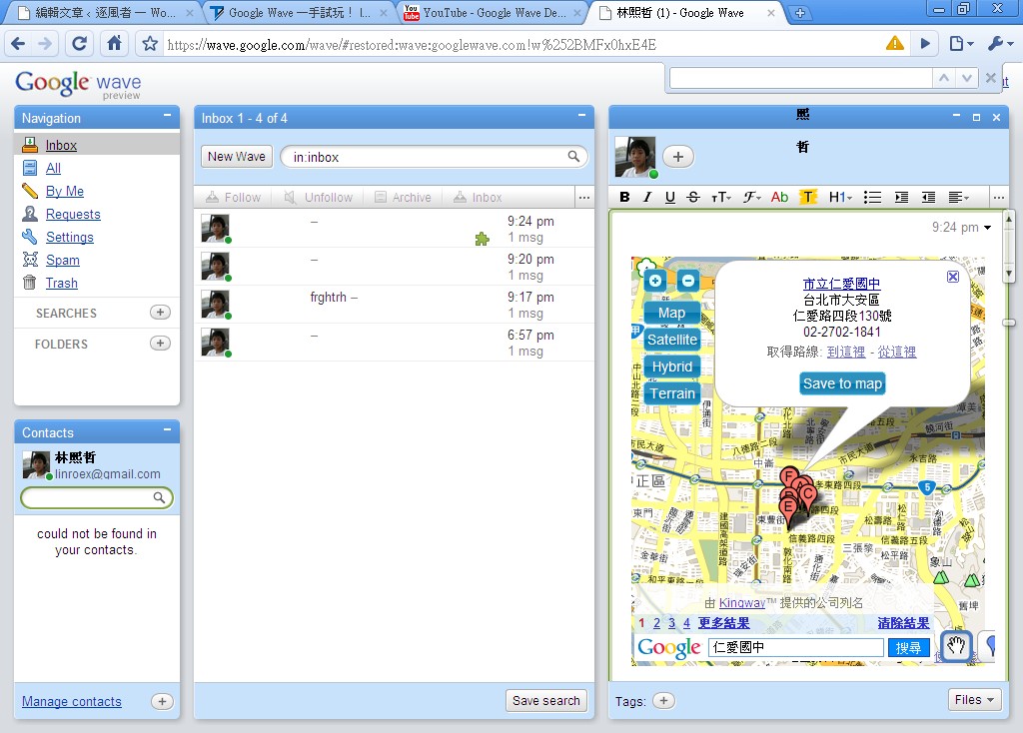
Task: Minimize the Navigation panel
Action: pyautogui.click(x=167, y=116)
